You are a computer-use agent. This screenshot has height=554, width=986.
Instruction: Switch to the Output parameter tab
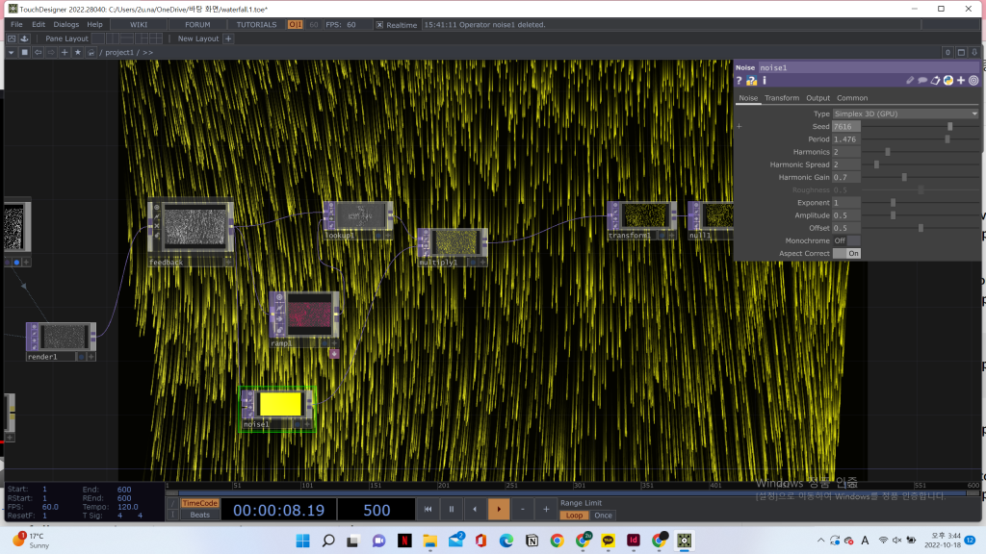[x=818, y=98]
